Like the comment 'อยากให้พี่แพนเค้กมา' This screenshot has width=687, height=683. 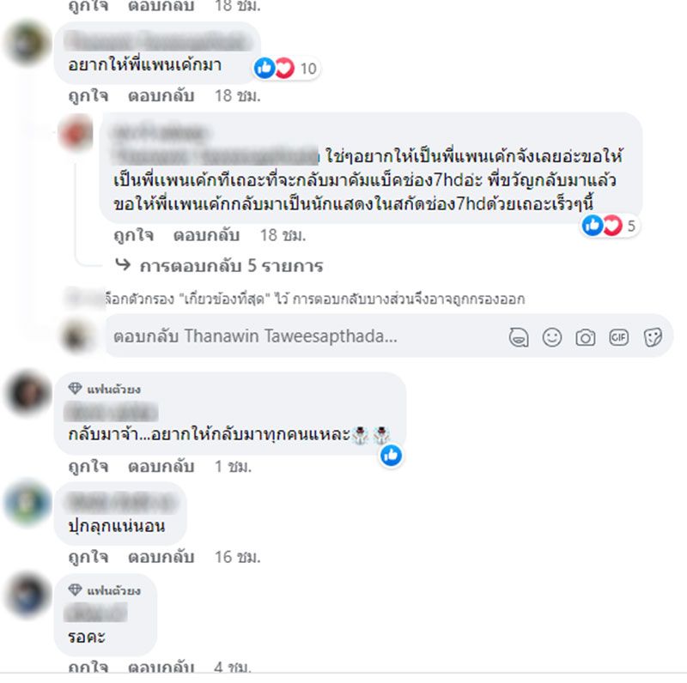click(88, 95)
